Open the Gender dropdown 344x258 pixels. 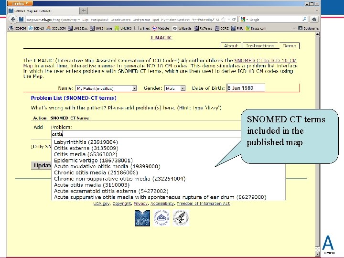click(x=175, y=88)
